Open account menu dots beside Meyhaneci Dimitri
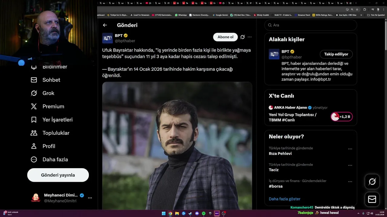Viewport: 387px width, 217px height. tap(90, 198)
